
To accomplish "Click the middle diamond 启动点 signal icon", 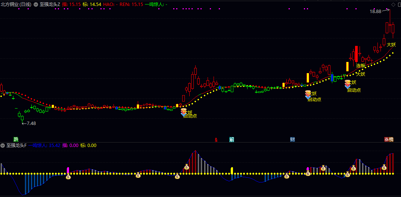I will coord(308,95).
